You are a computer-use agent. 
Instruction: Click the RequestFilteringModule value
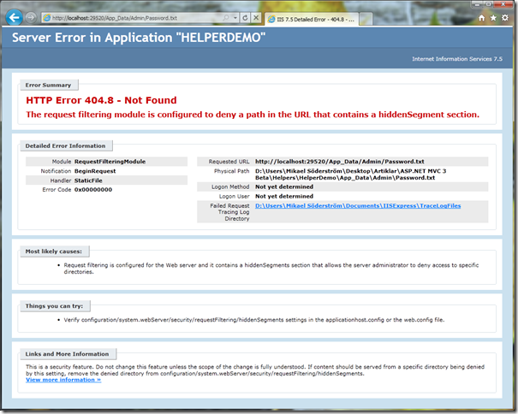(x=110, y=162)
